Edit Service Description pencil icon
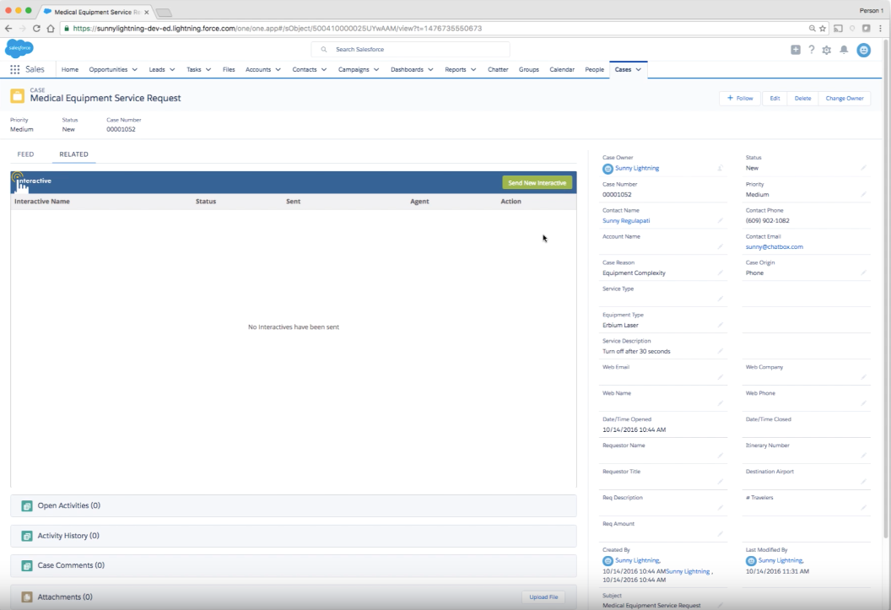This screenshot has width=891, height=610. [x=720, y=351]
